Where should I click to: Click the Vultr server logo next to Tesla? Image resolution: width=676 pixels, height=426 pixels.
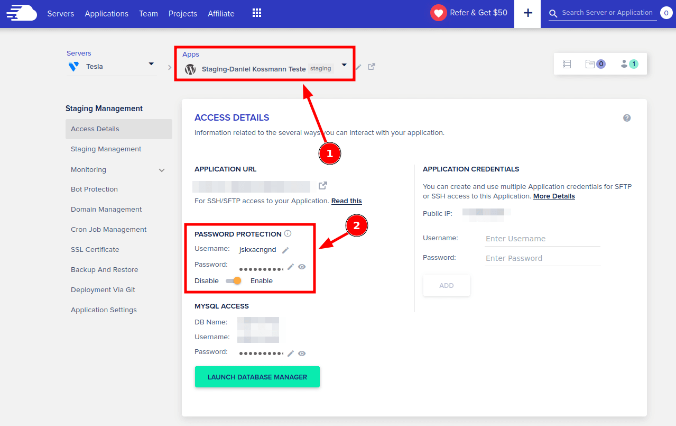click(x=73, y=67)
